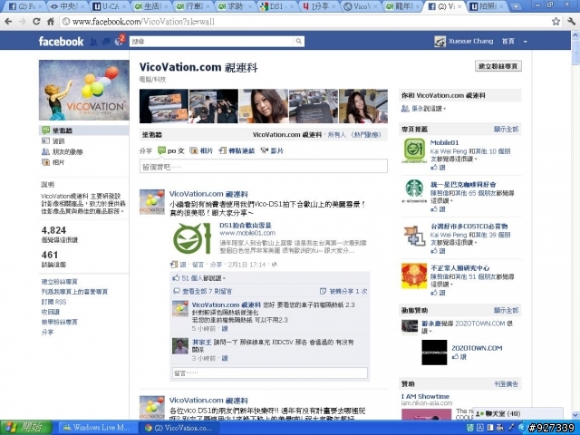Click the COSTCO page icon
This screenshot has height=435, width=580.
(x=414, y=235)
